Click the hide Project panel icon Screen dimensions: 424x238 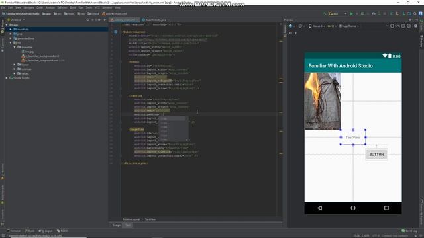click(105, 20)
